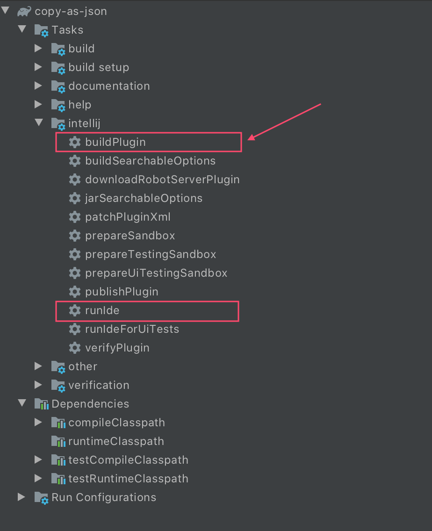Expand the Run Configurations node

tap(22, 497)
